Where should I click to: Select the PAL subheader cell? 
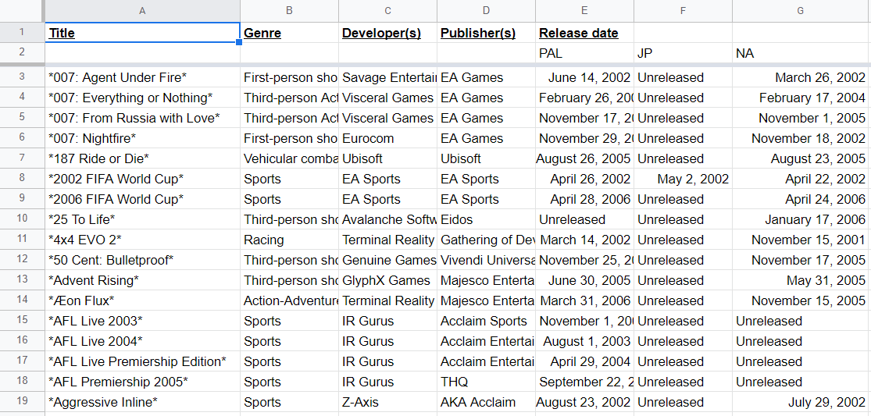click(x=584, y=53)
